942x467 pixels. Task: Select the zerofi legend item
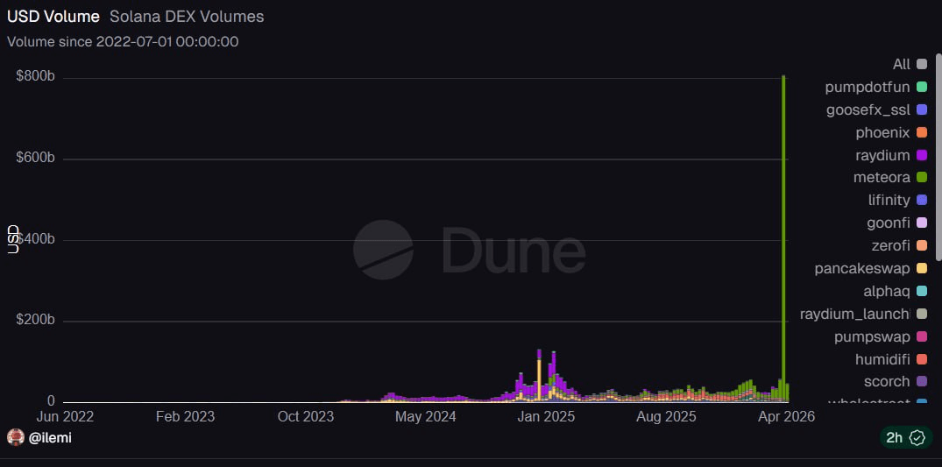(x=890, y=245)
